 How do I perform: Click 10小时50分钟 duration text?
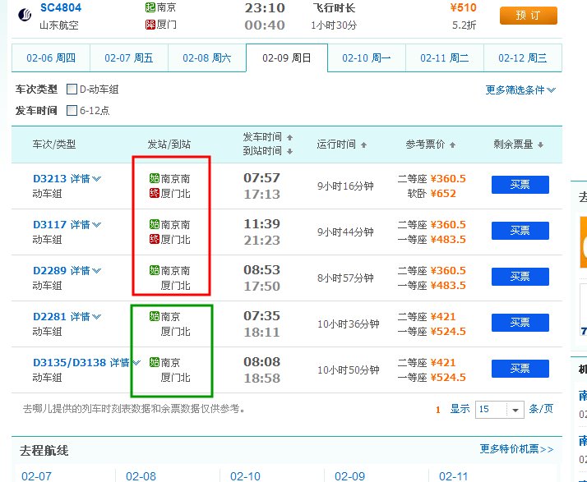(x=349, y=370)
